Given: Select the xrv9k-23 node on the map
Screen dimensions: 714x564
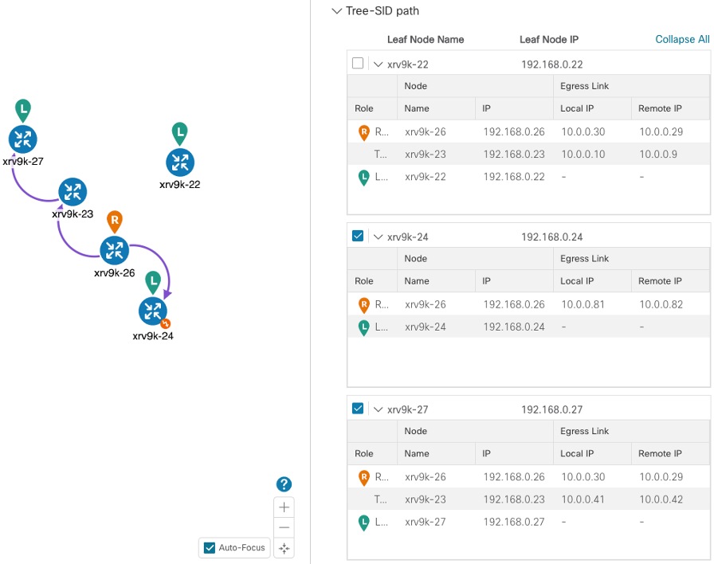Looking at the screenshot, I should point(73,191).
